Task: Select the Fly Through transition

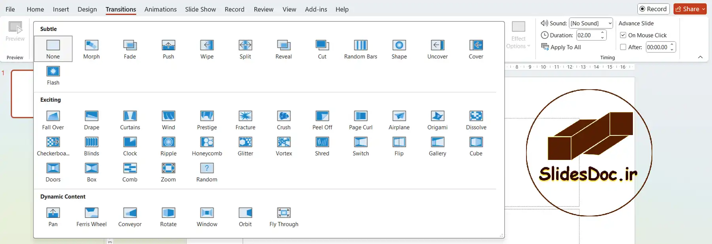Action: tap(284, 217)
